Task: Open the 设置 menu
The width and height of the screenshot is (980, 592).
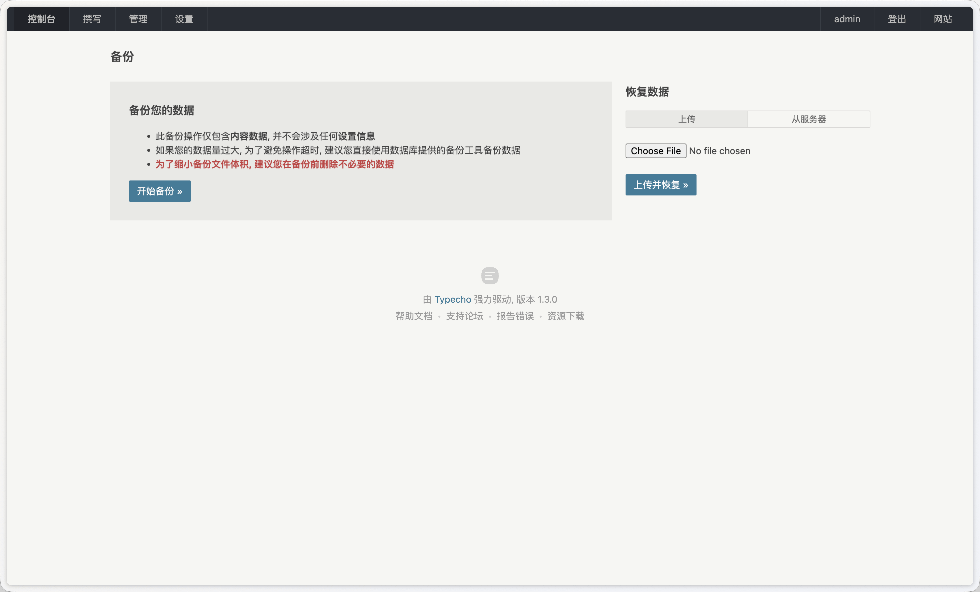Action: point(184,19)
